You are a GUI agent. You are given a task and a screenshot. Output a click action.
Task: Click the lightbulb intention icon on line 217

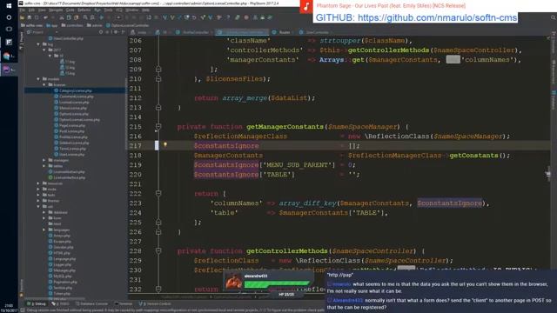click(165, 144)
